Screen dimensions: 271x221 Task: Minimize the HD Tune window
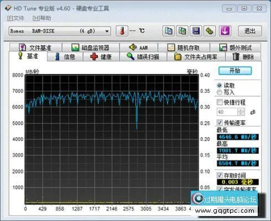[229, 8]
